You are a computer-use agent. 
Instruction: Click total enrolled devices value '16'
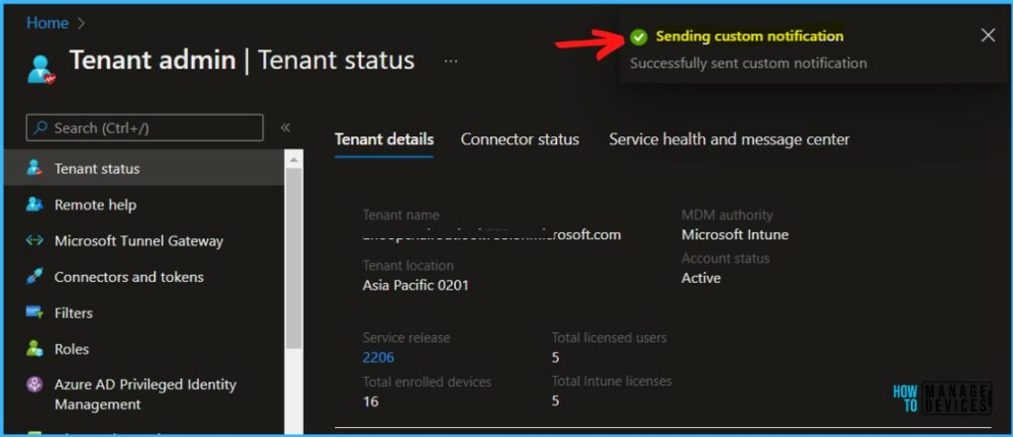[370, 400]
